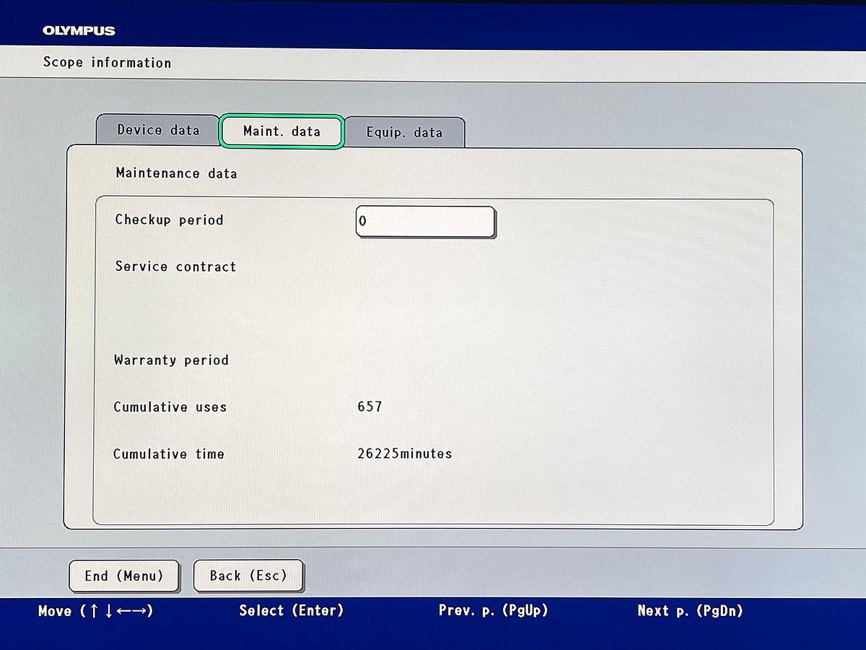Click the Maintenance data heading
866x650 pixels.
coord(176,173)
